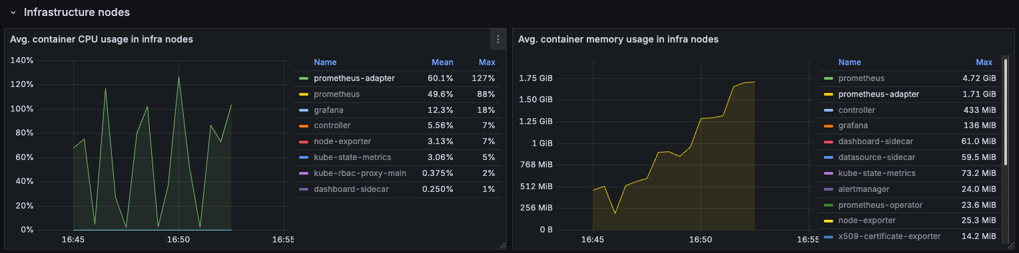
Task: Click the 49.6% mean value for prometheus
Action: (440, 94)
